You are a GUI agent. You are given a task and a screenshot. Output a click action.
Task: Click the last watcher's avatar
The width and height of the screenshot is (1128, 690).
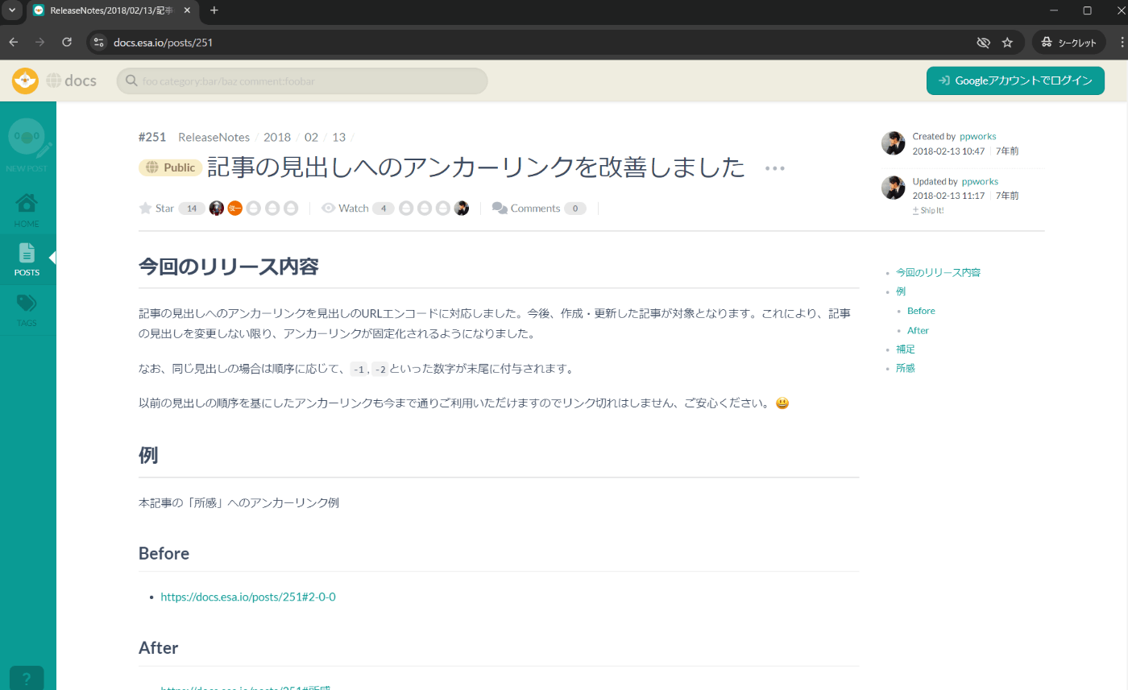(x=461, y=209)
